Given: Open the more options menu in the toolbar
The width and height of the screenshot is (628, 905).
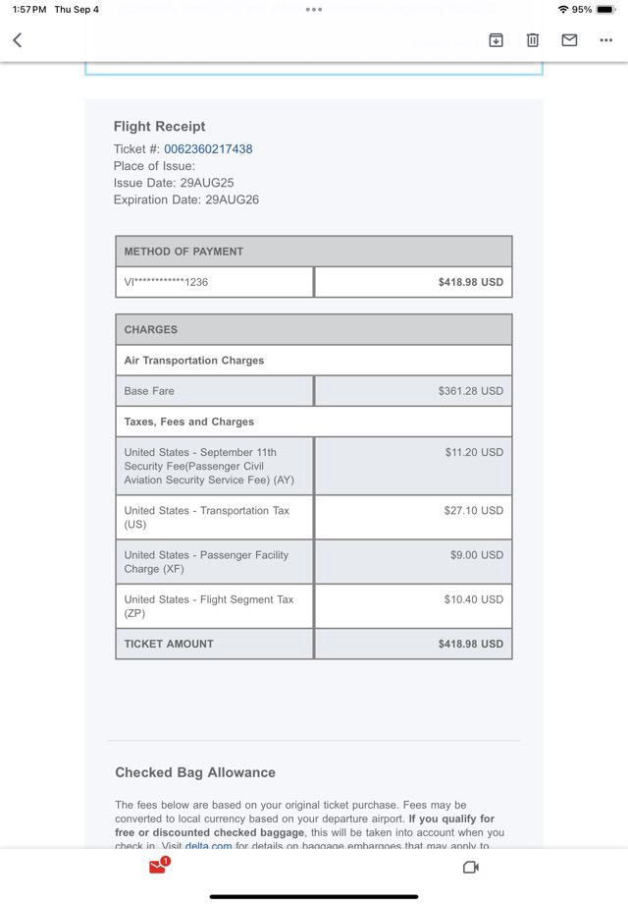Looking at the screenshot, I should click(605, 40).
